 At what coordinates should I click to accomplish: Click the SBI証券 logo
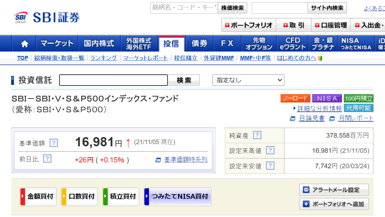pos(47,17)
